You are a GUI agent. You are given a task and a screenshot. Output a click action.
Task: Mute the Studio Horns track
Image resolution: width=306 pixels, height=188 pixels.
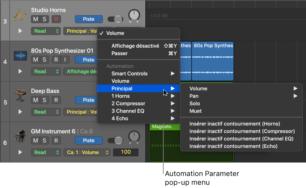[x=36, y=19]
